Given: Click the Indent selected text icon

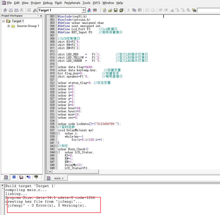Looking at the screenshot, I should 160,10.
